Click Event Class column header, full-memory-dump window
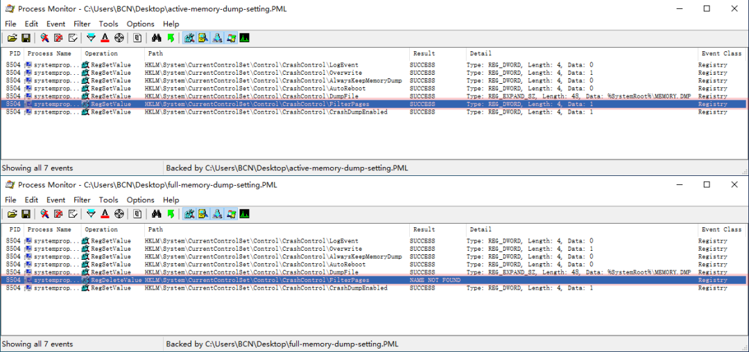The height and width of the screenshot is (352, 749). tap(721, 229)
